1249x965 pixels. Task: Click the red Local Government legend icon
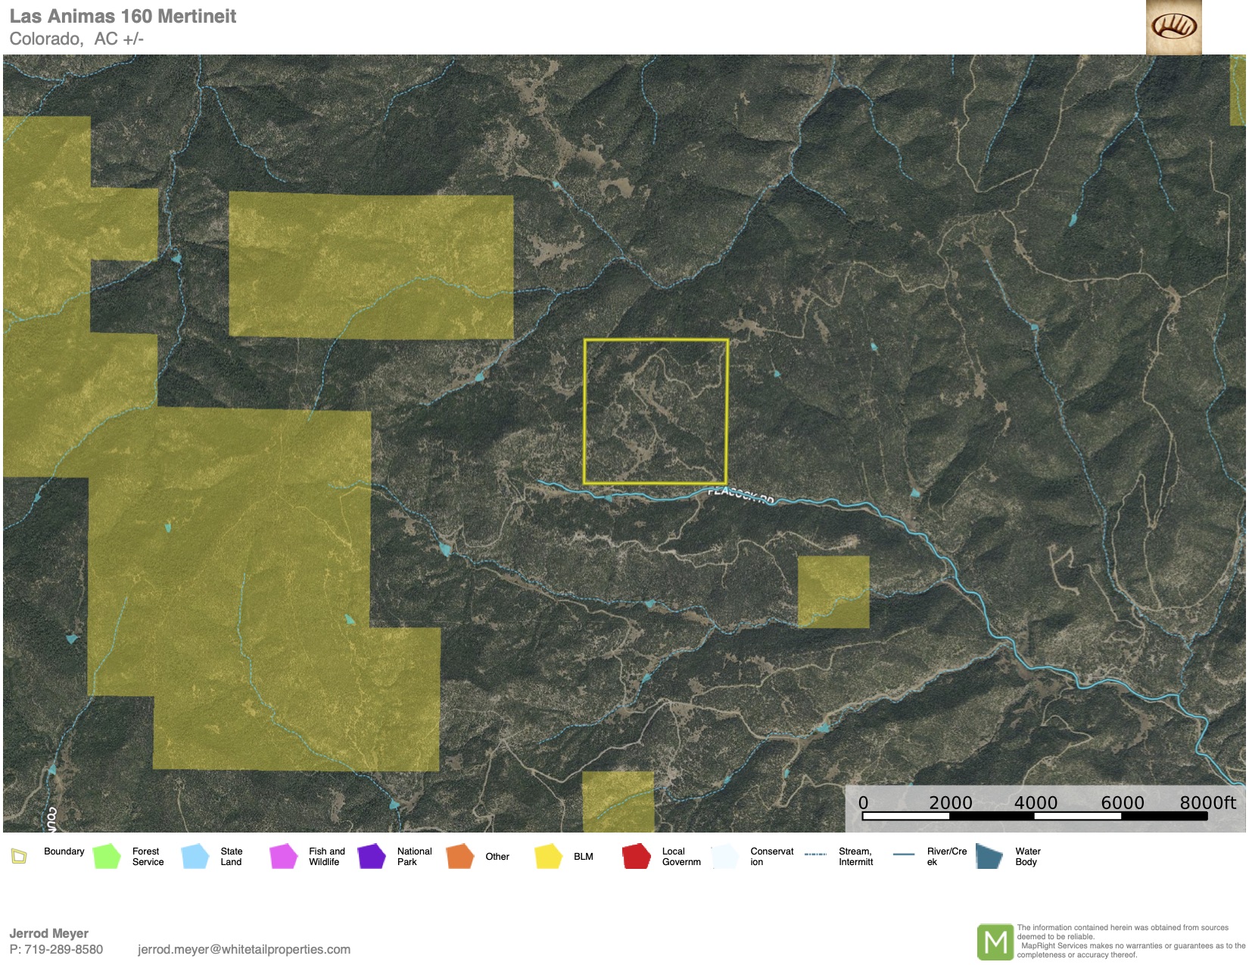pos(636,856)
